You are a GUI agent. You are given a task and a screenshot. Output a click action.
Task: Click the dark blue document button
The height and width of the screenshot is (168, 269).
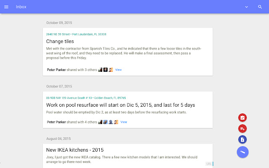[x=243, y=139]
